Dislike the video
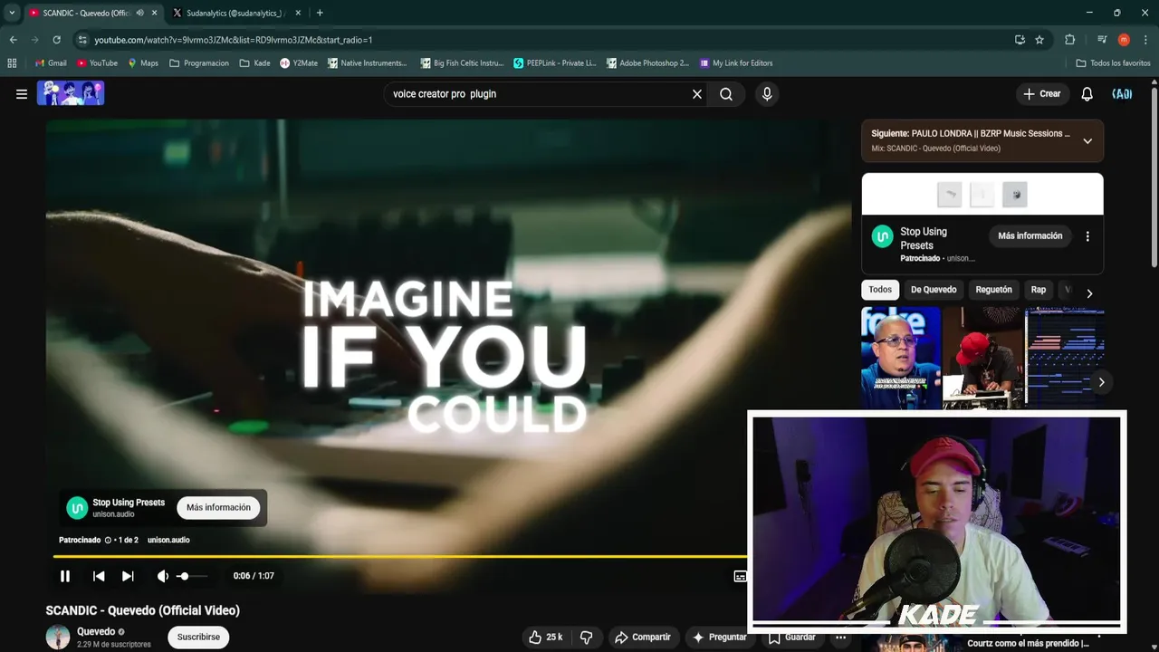 586,638
